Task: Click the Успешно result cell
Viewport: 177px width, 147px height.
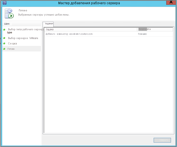Action: coord(142,34)
